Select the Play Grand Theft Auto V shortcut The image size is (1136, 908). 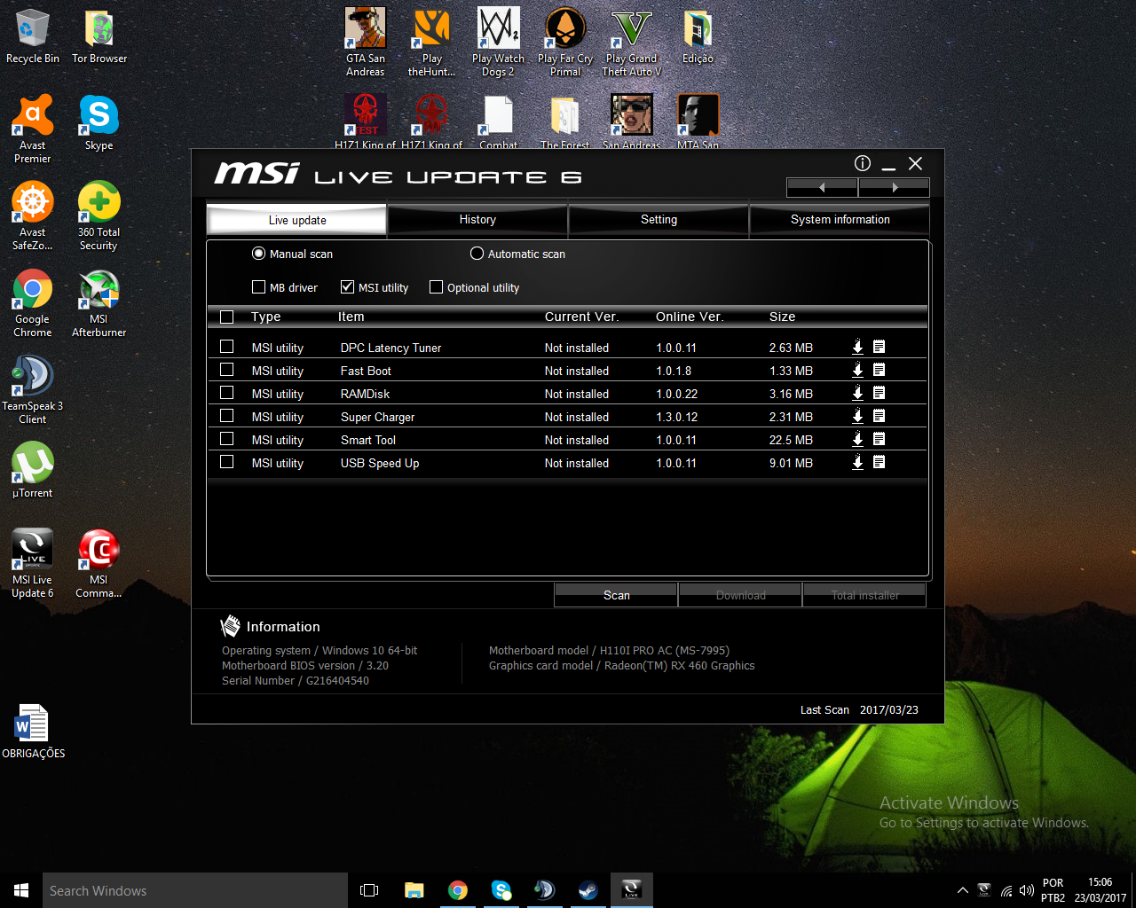pos(632,43)
